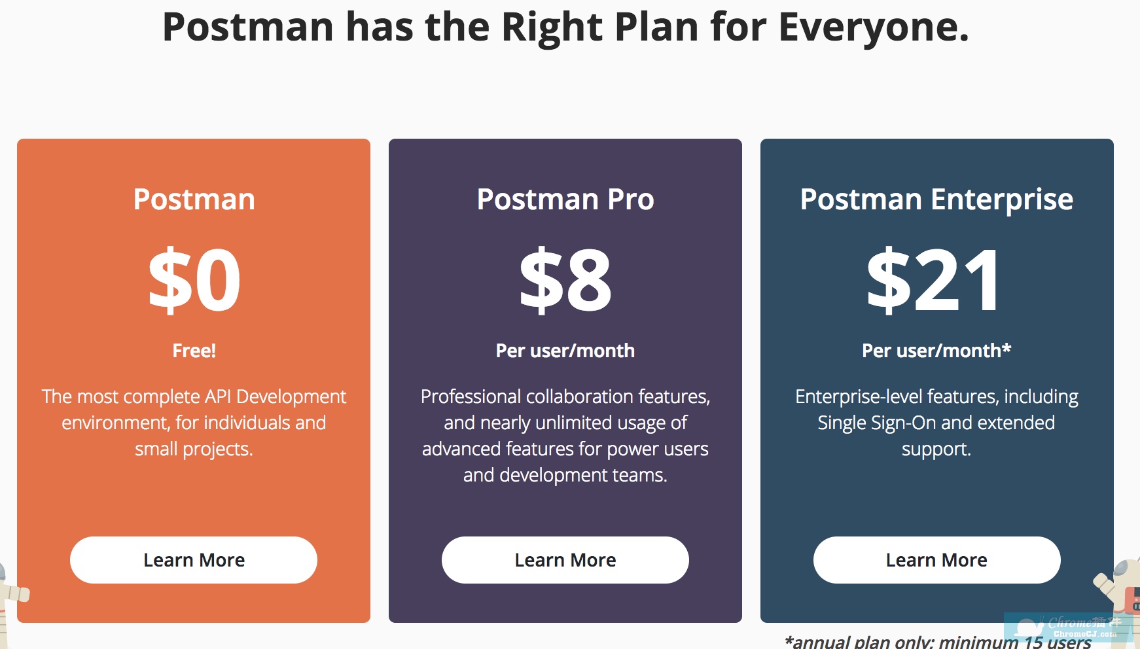Viewport: 1140px width, 649px height.
Task: Click Per user/month under Postman Pro
Action: tap(565, 351)
